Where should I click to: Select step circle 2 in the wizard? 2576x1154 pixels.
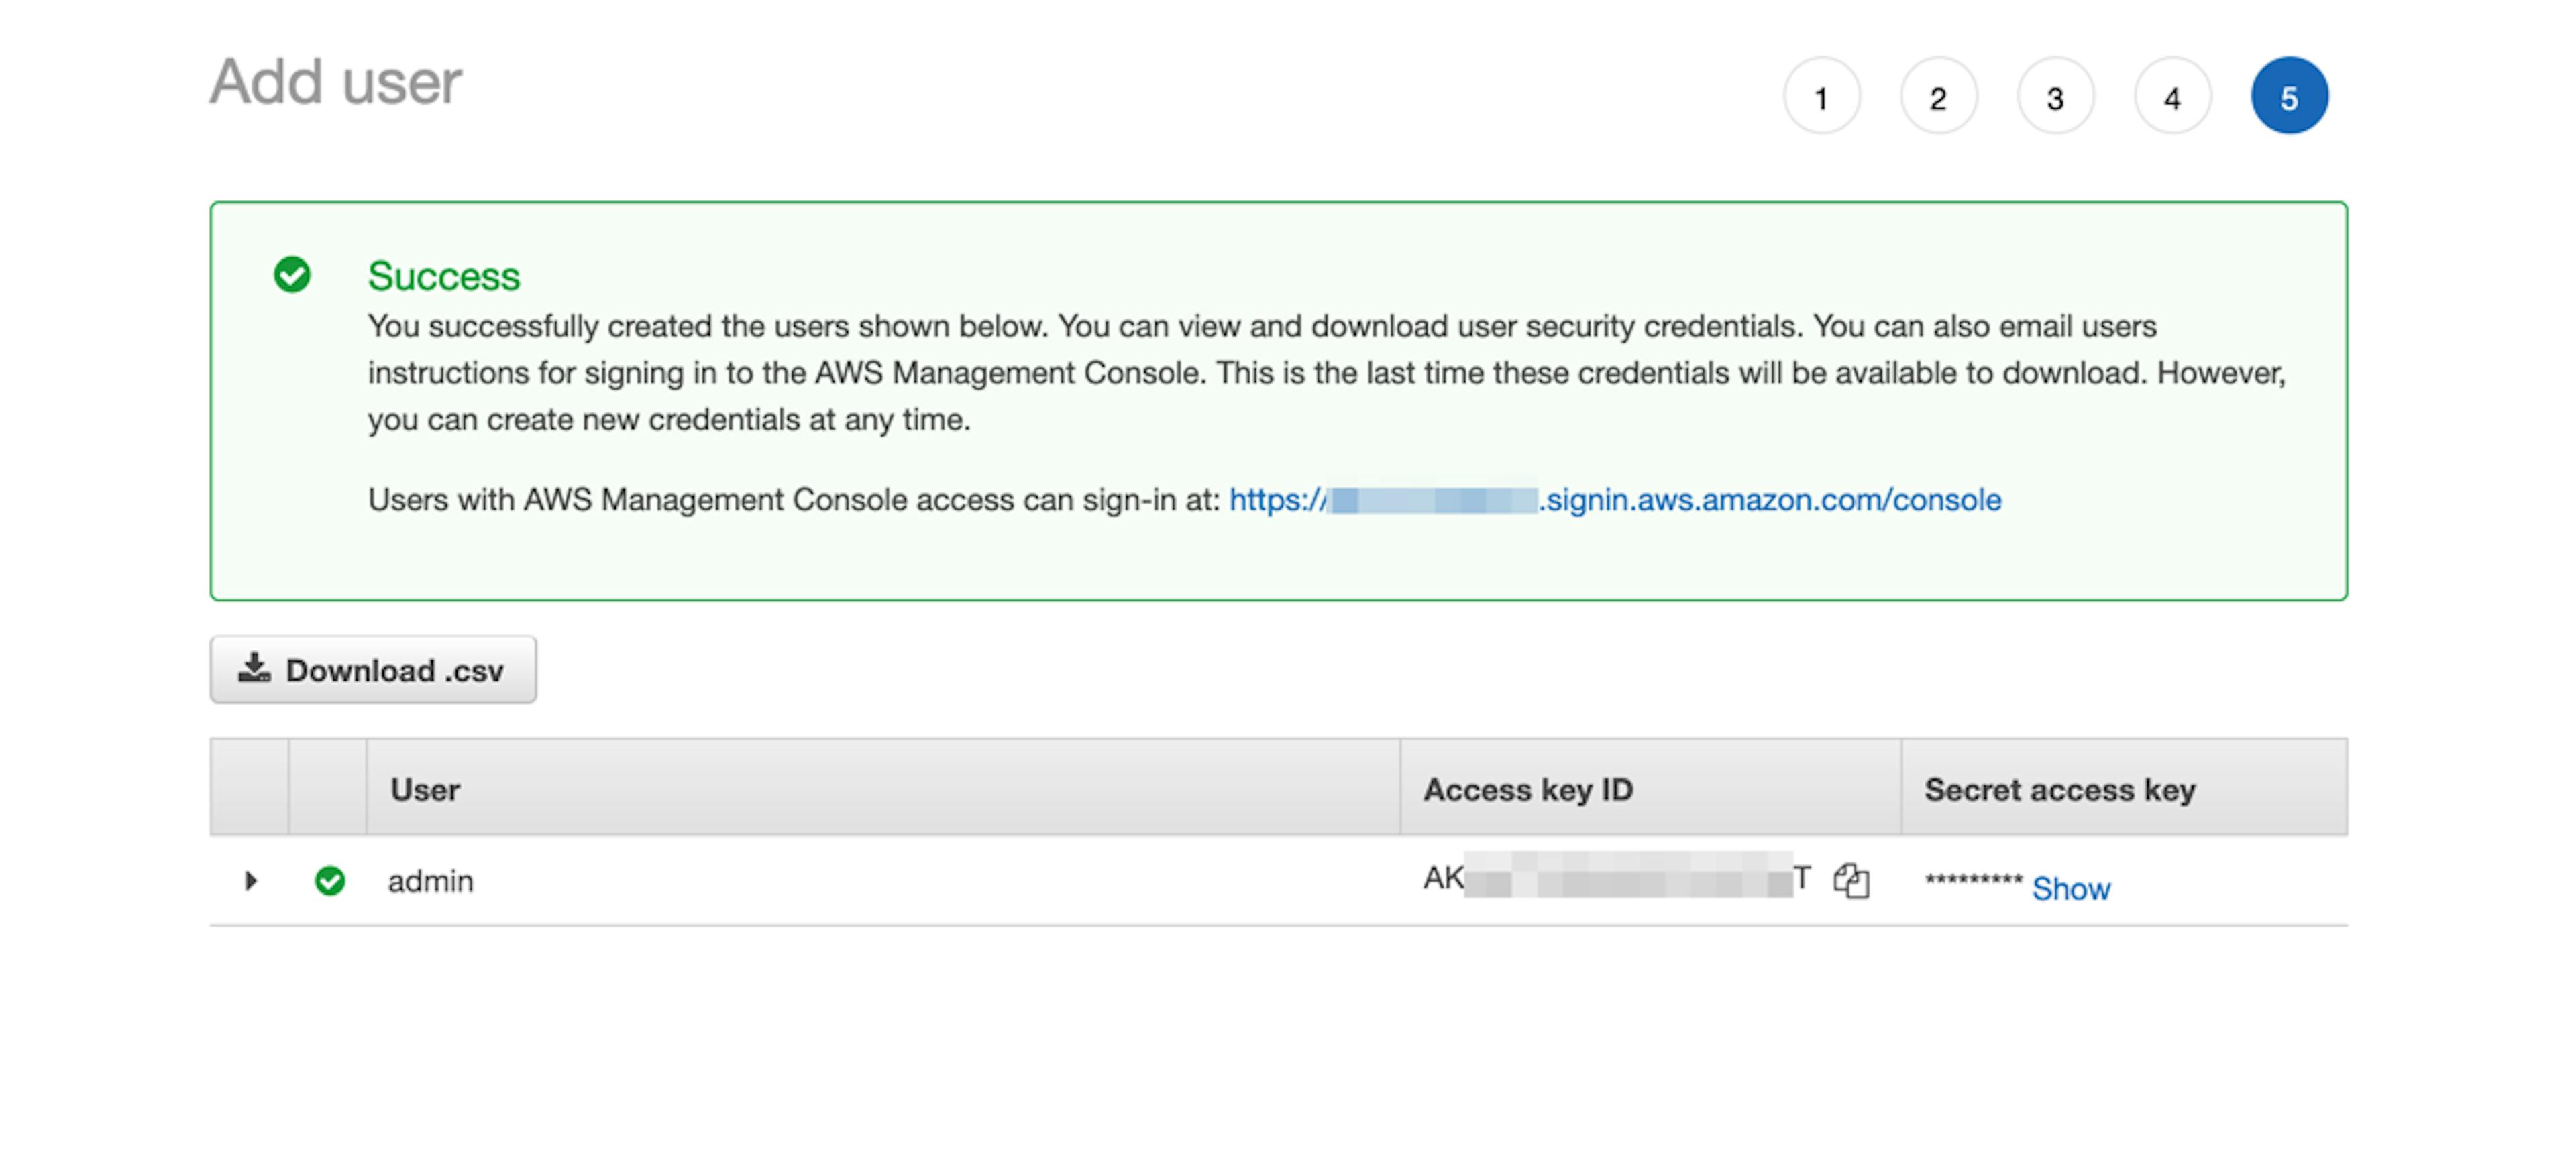[x=1940, y=97]
